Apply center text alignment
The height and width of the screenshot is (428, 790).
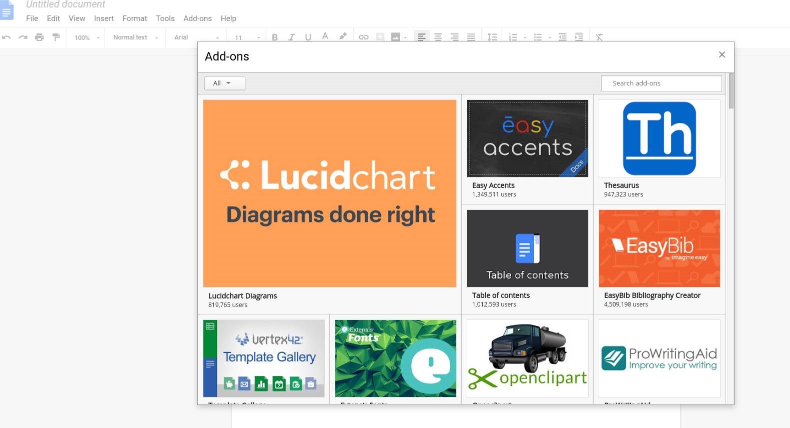pyautogui.click(x=438, y=37)
